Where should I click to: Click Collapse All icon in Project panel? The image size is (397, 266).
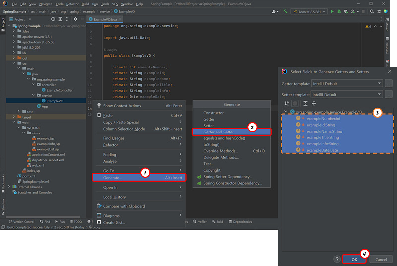coord(67,19)
